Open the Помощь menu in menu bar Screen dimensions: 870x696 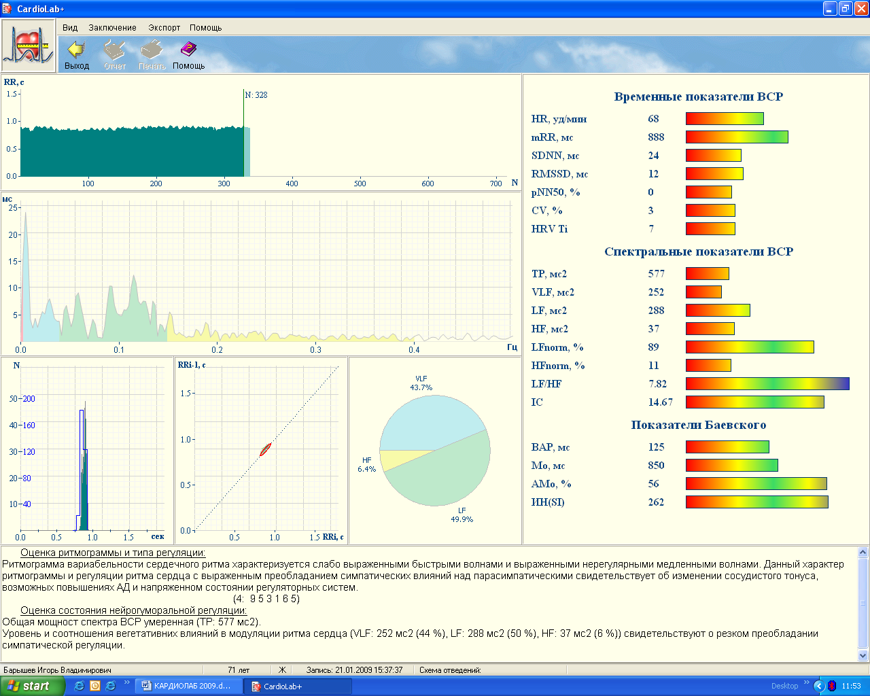[205, 28]
